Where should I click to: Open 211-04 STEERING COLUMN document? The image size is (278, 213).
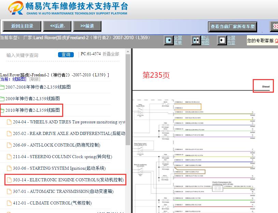coord(62,156)
